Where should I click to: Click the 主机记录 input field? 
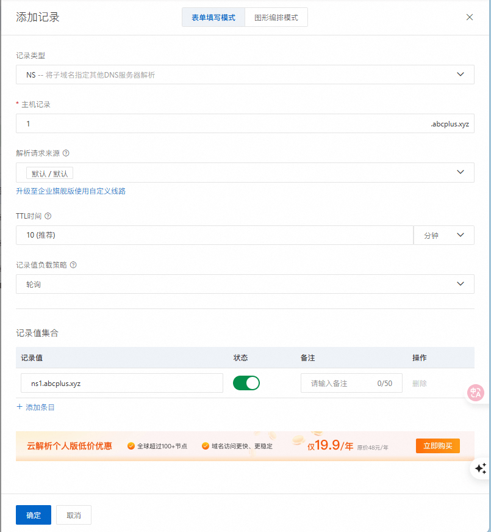(x=220, y=124)
